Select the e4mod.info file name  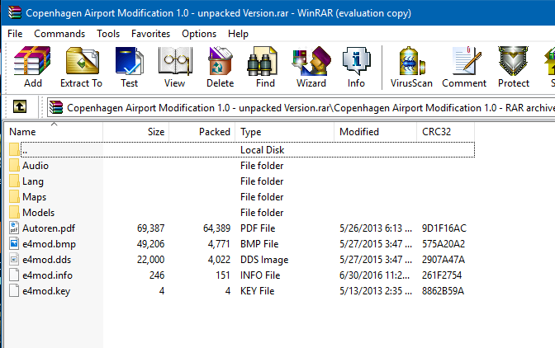pos(47,275)
